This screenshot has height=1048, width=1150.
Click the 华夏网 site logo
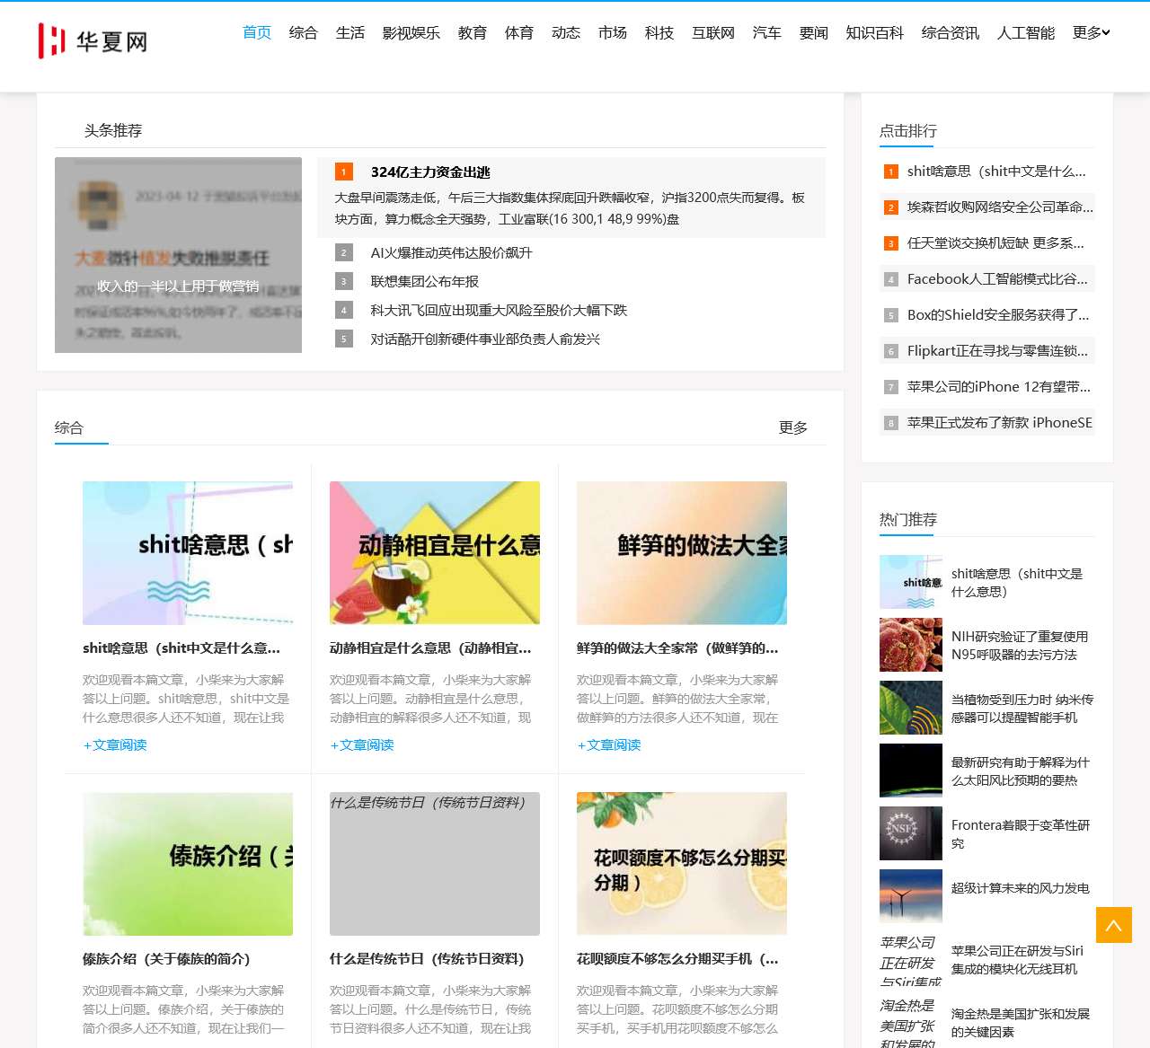click(93, 40)
